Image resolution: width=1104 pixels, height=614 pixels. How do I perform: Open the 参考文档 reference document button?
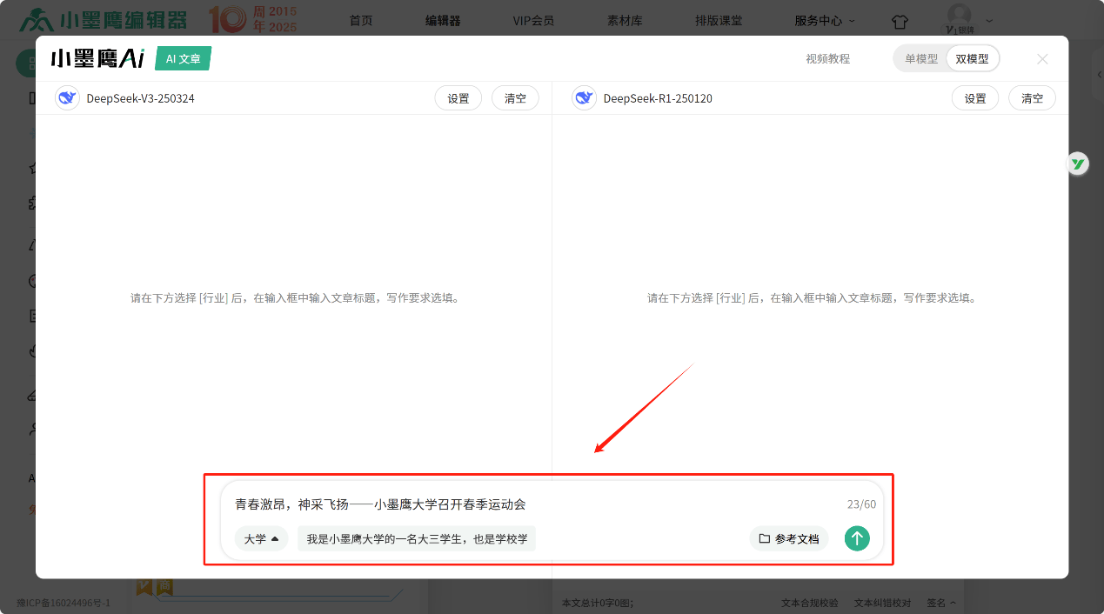[x=789, y=538]
